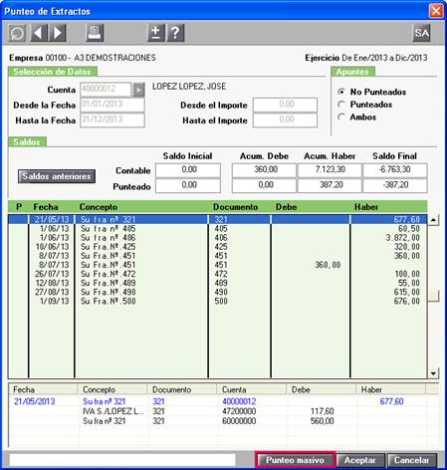Select the Punteados radio option
This screenshot has height=470, width=447.
(x=340, y=105)
